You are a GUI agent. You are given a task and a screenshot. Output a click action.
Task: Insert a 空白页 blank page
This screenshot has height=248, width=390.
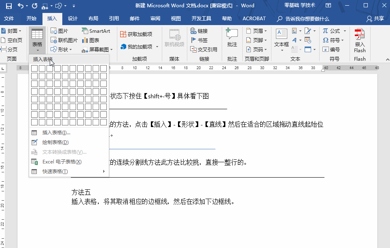pyautogui.click(x=12, y=40)
